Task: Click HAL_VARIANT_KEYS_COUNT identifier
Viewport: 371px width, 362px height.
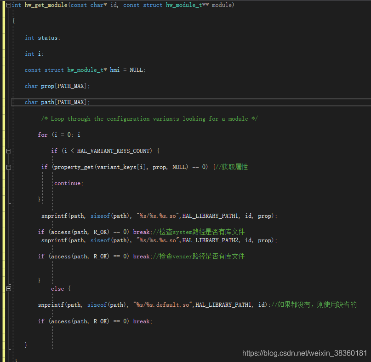Action: pyautogui.click(x=113, y=151)
